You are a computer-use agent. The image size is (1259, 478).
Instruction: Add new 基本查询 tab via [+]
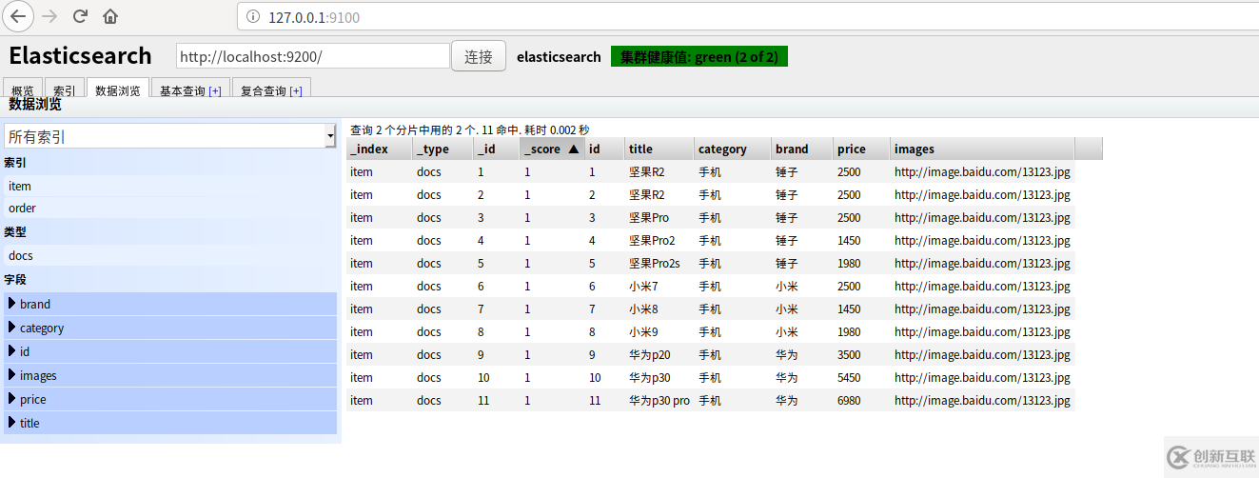coord(215,90)
